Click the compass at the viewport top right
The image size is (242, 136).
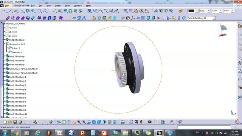(x=223, y=30)
